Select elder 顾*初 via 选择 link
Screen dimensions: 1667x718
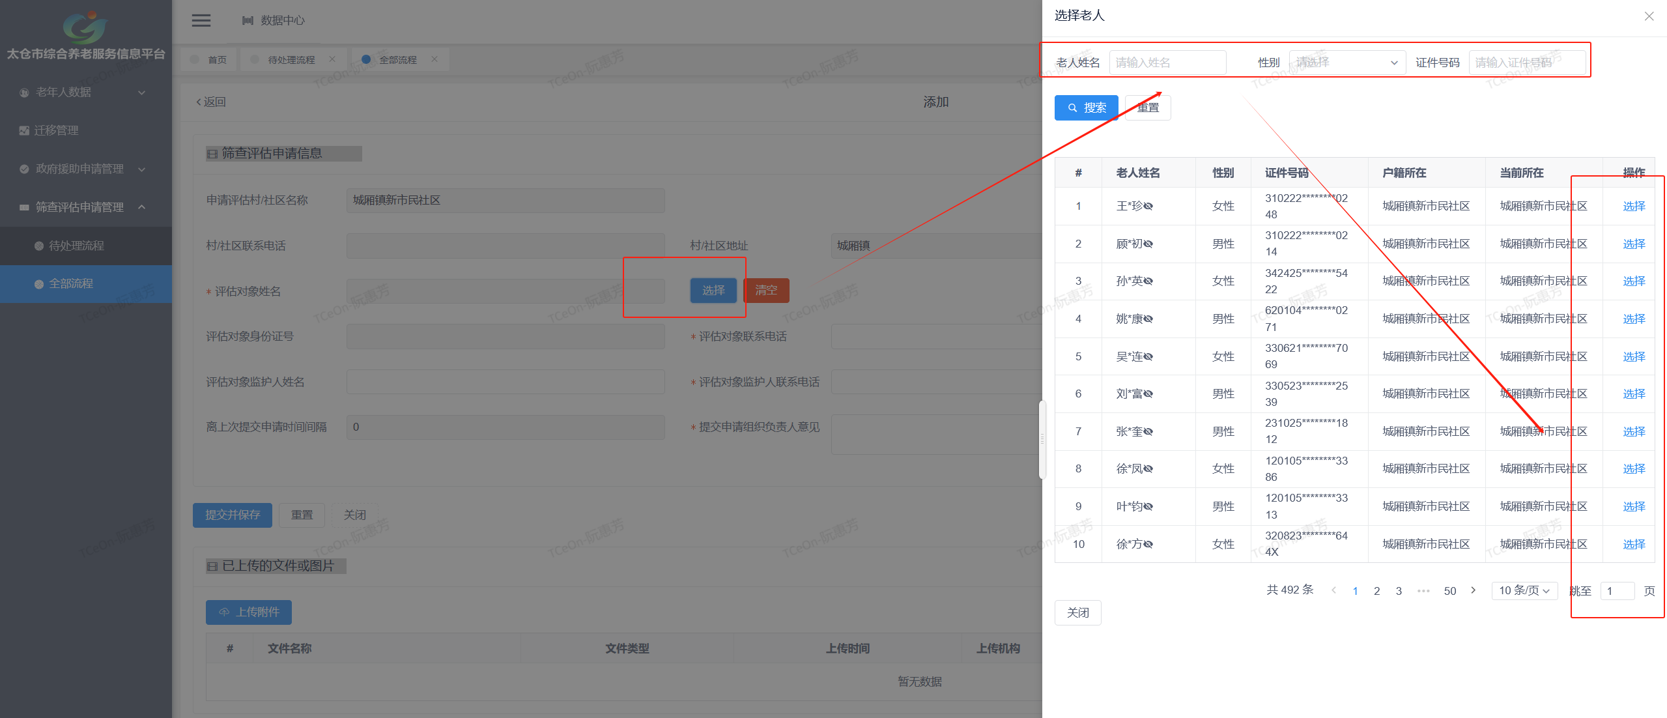(x=1634, y=244)
